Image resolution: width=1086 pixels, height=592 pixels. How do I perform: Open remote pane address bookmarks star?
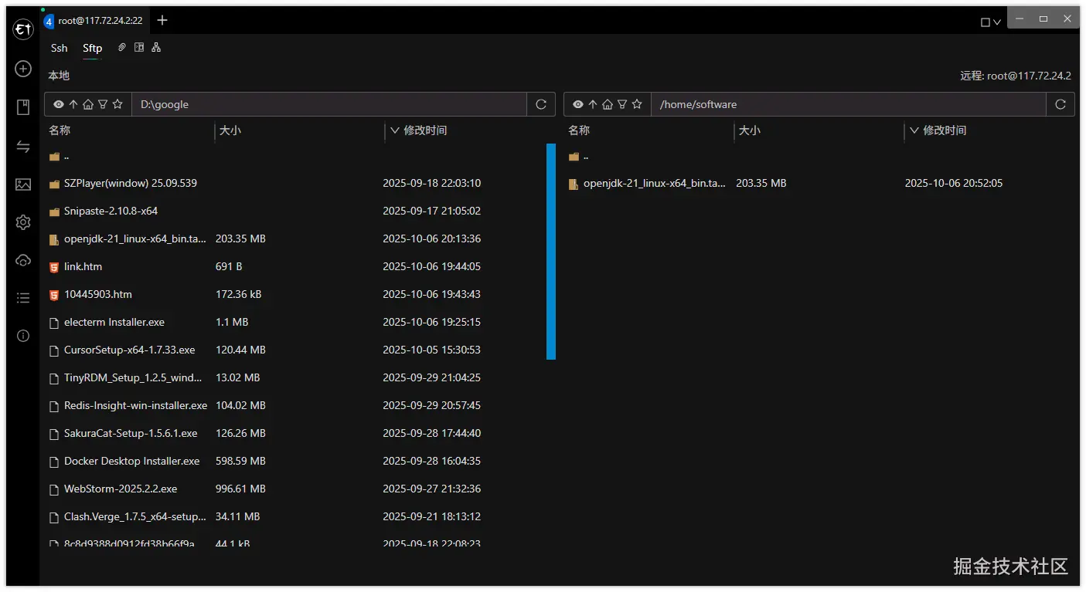click(637, 104)
